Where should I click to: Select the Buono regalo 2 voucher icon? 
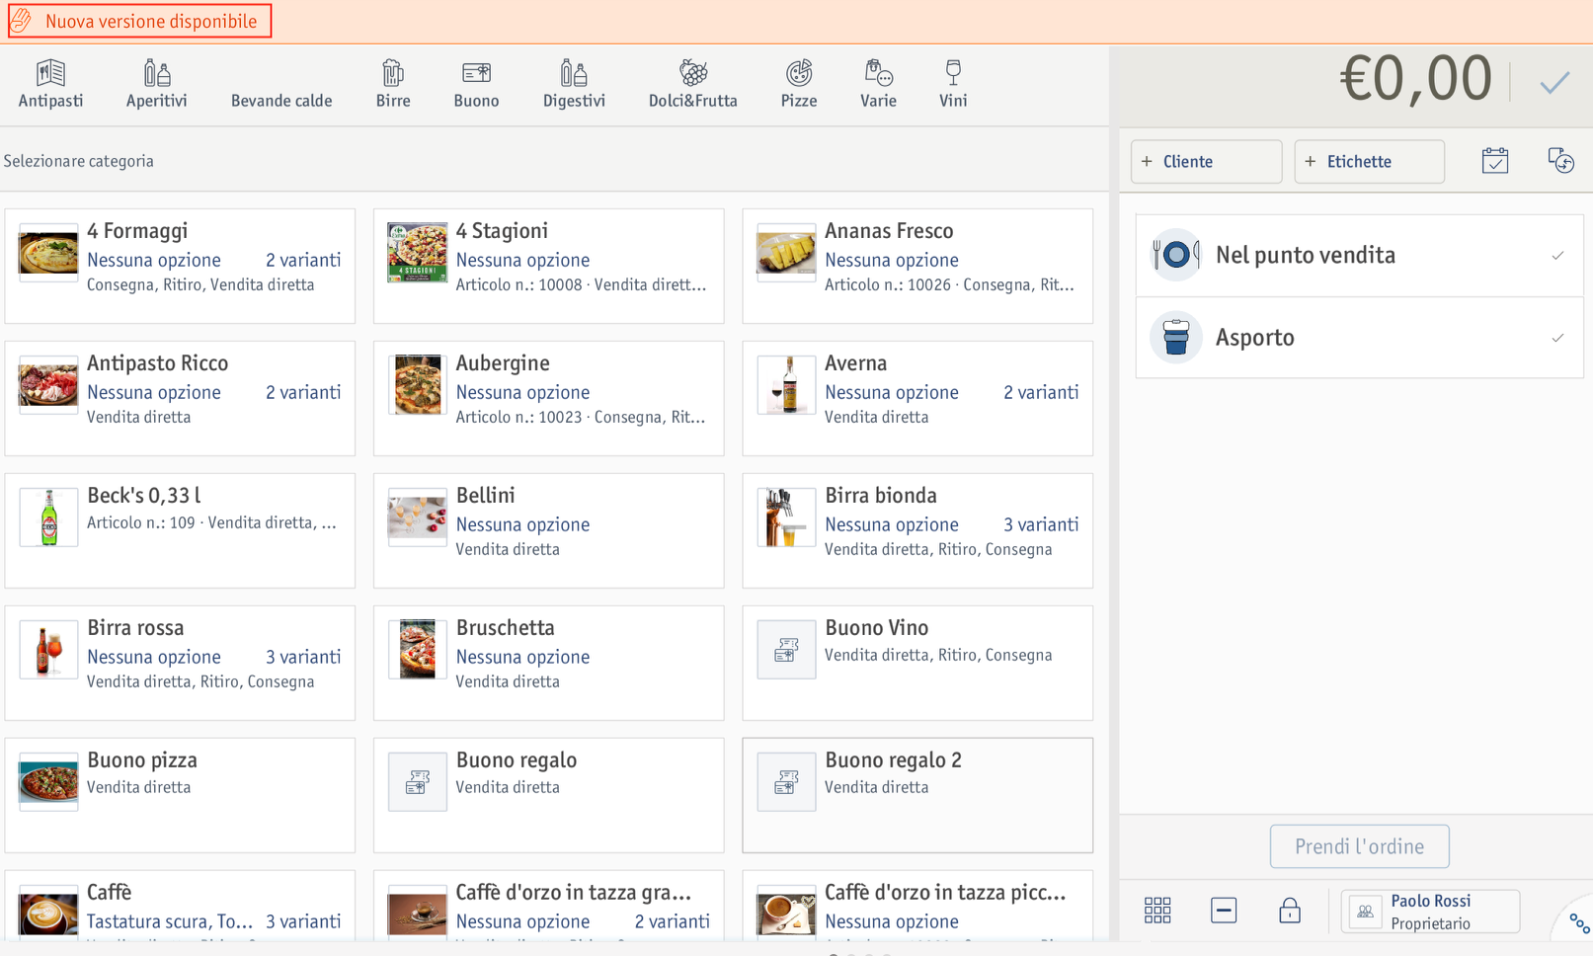pos(786,782)
